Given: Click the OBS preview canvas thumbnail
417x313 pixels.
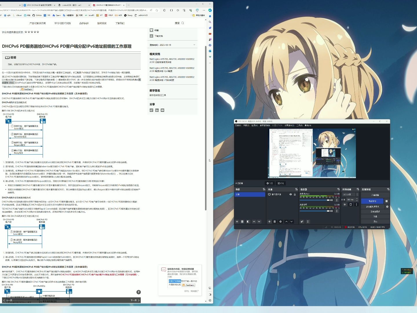Looking at the screenshot, I should tap(312, 153).
